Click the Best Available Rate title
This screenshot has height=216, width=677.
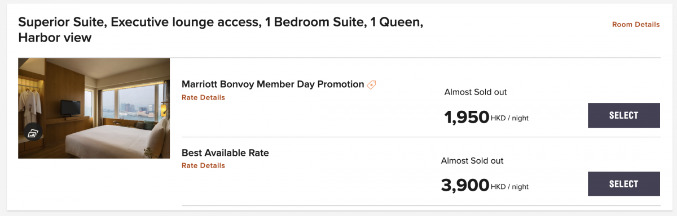[x=225, y=152]
